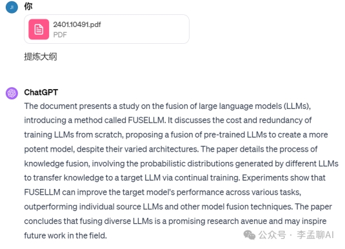Viewport: 345px width, 249px height.
Task: Click the WeChat logo in the watermark
Action: click(x=250, y=235)
